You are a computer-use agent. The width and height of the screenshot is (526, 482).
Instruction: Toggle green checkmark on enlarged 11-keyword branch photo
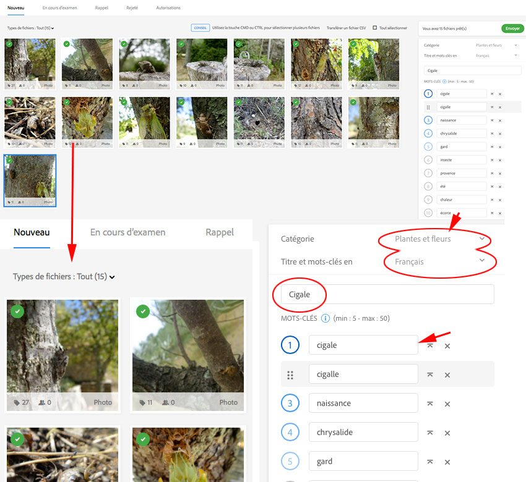click(x=143, y=311)
